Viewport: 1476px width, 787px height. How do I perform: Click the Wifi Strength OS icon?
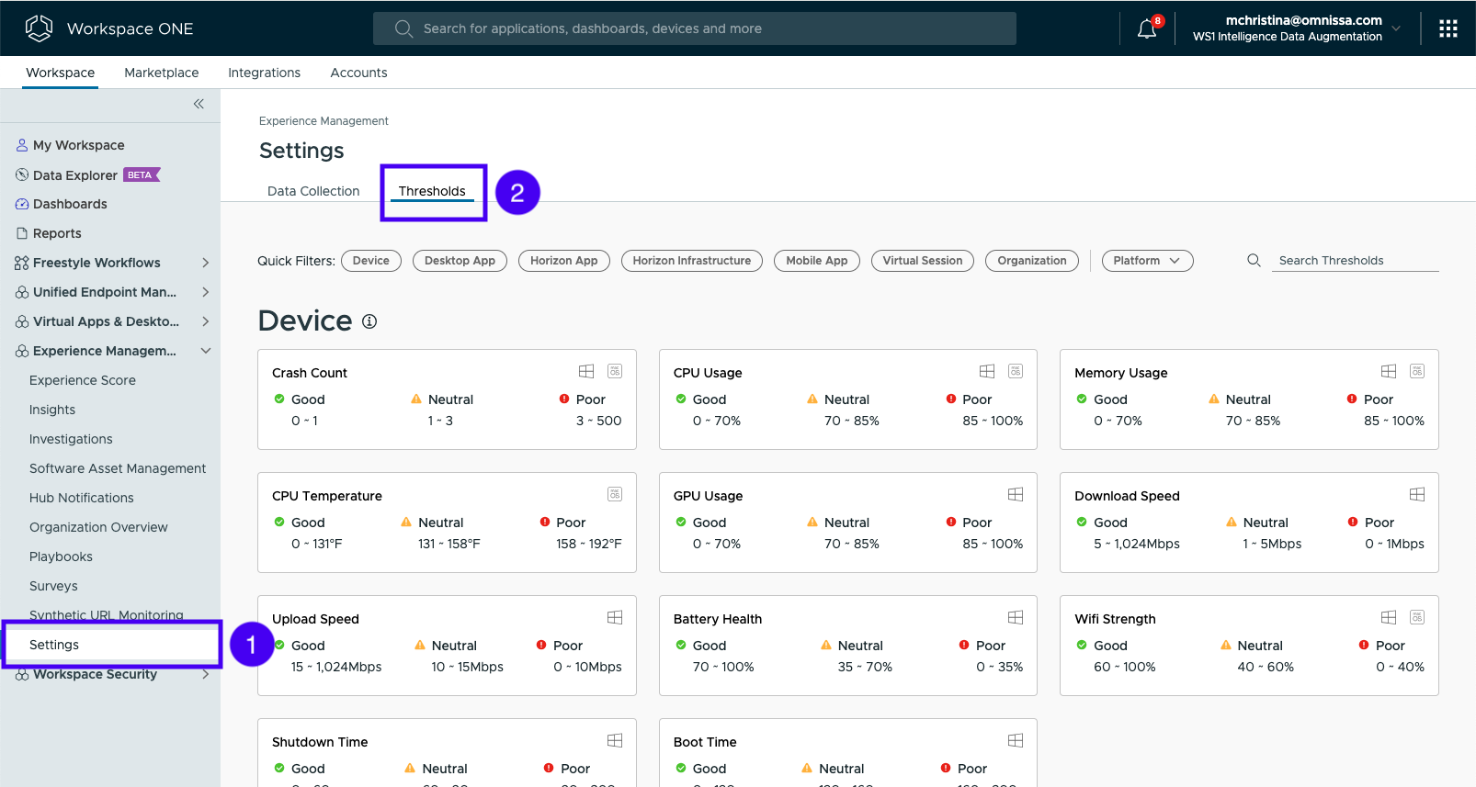(1416, 617)
